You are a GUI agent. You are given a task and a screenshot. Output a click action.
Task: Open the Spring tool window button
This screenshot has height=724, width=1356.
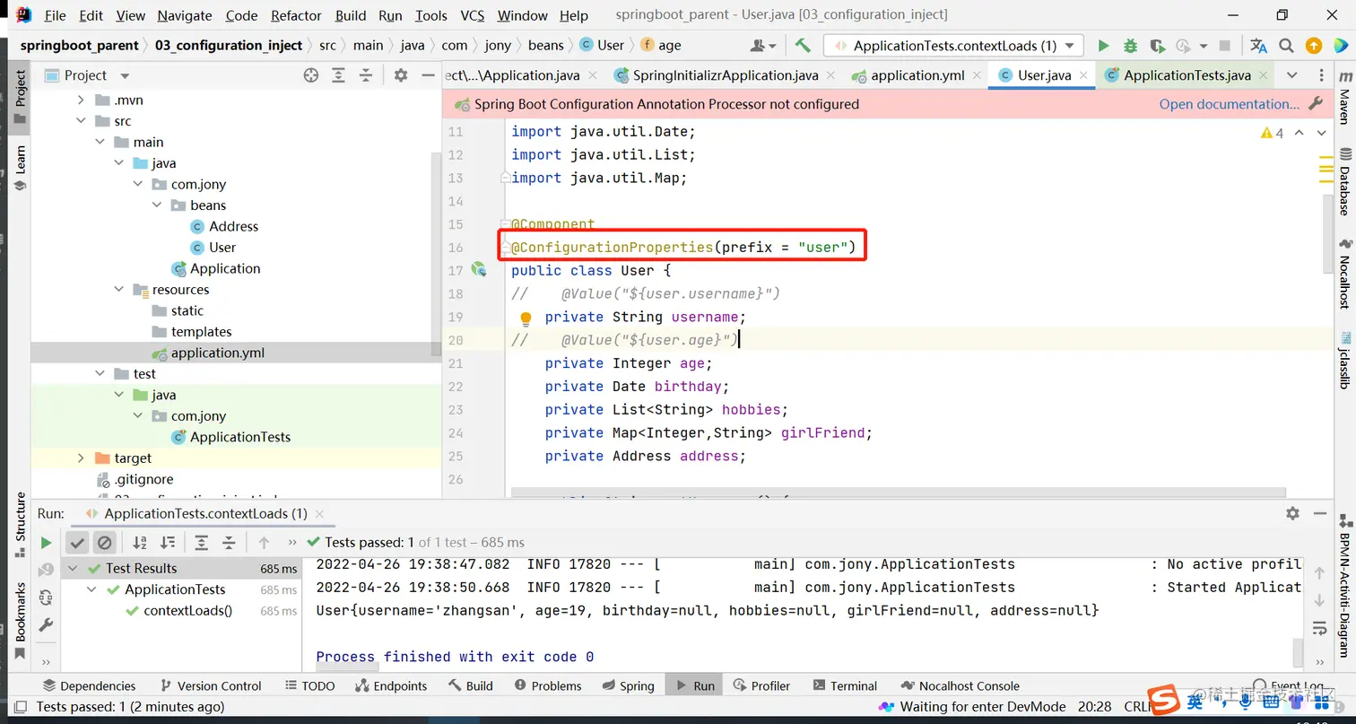point(627,686)
